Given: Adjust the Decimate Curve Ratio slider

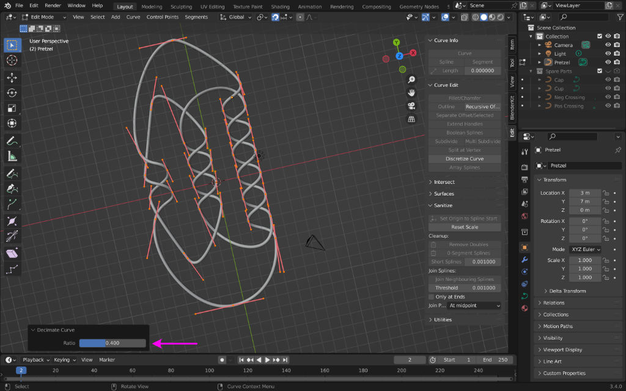Looking at the screenshot, I should [112, 343].
